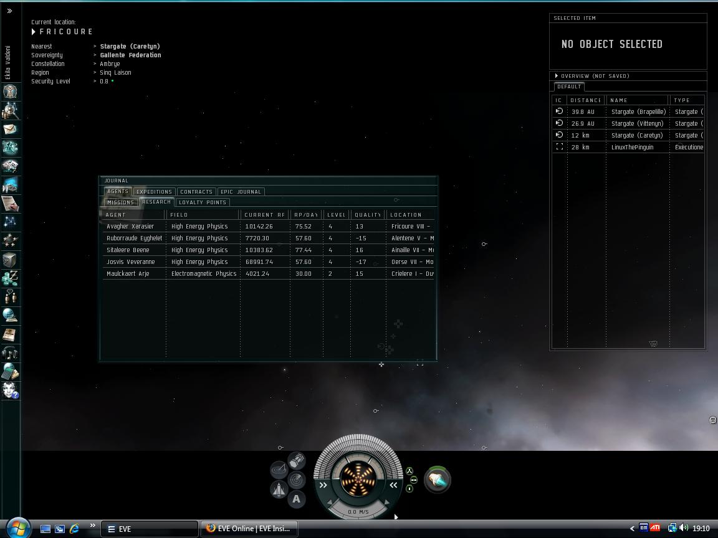
Task: Open the fitting window icon
Action: click(x=9, y=148)
